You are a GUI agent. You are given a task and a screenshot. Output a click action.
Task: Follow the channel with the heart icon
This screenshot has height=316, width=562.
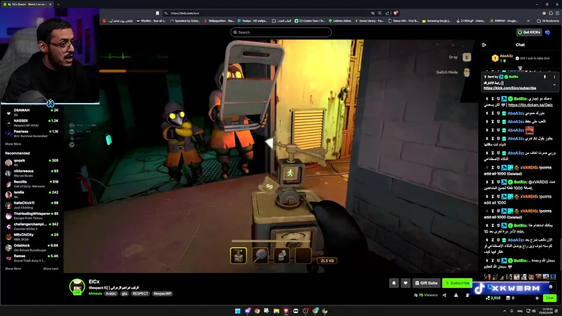(x=406, y=283)
